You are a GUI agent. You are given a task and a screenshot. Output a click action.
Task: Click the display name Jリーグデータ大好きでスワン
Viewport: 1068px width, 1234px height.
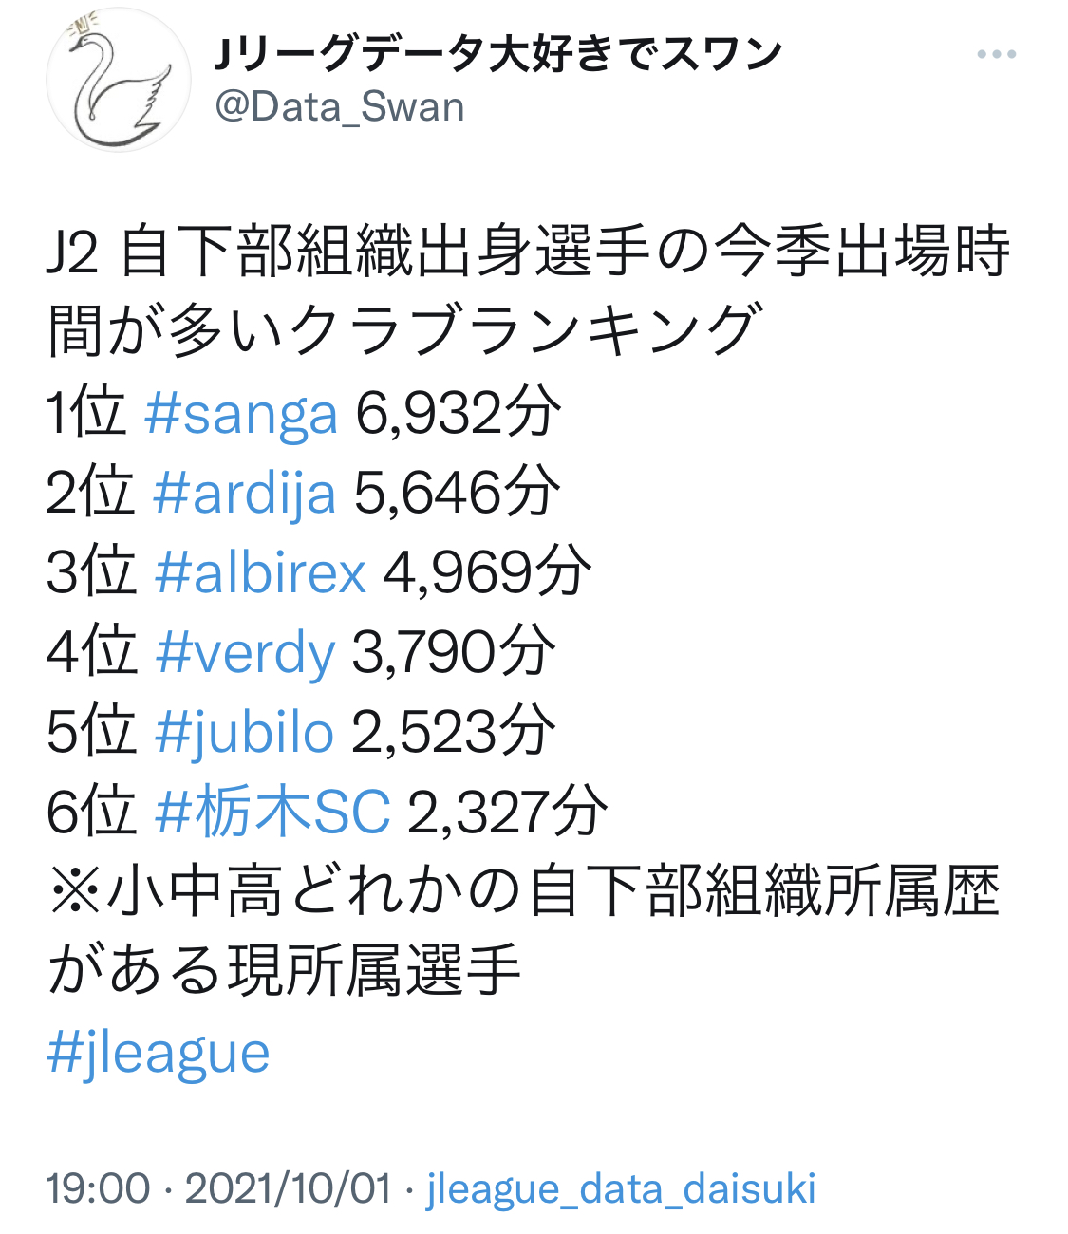(x=498, y=55)
